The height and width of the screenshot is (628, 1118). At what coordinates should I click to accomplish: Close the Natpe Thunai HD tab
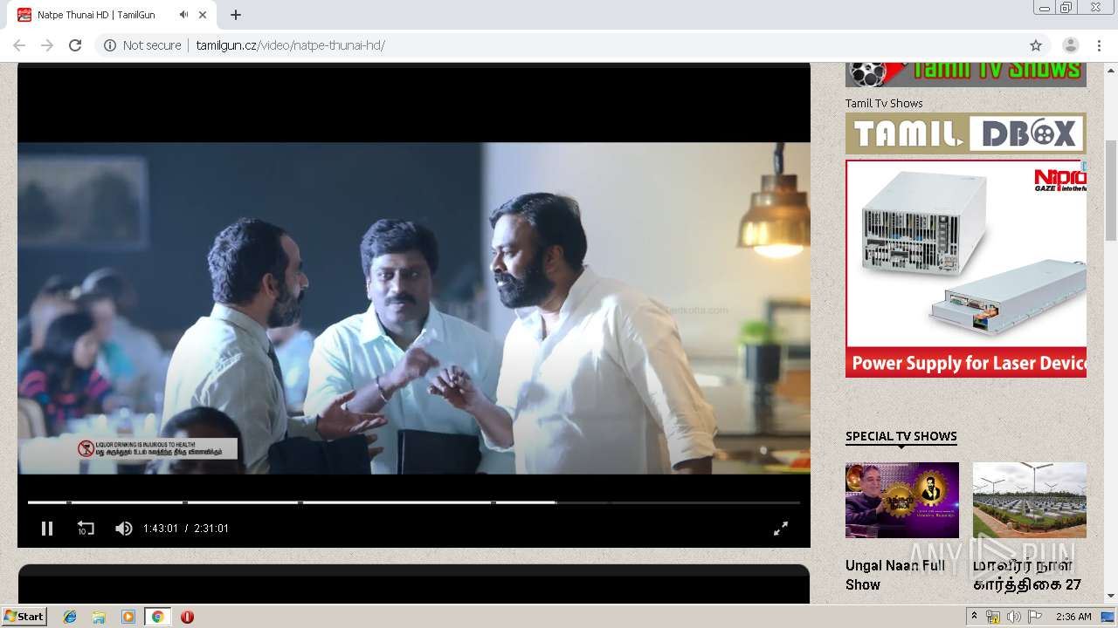pos(204,15)
